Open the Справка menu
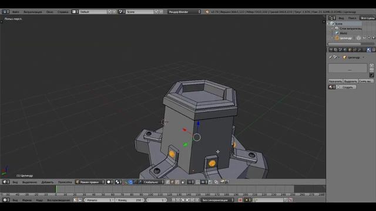 pyautogui.click(x=63, y=12)
